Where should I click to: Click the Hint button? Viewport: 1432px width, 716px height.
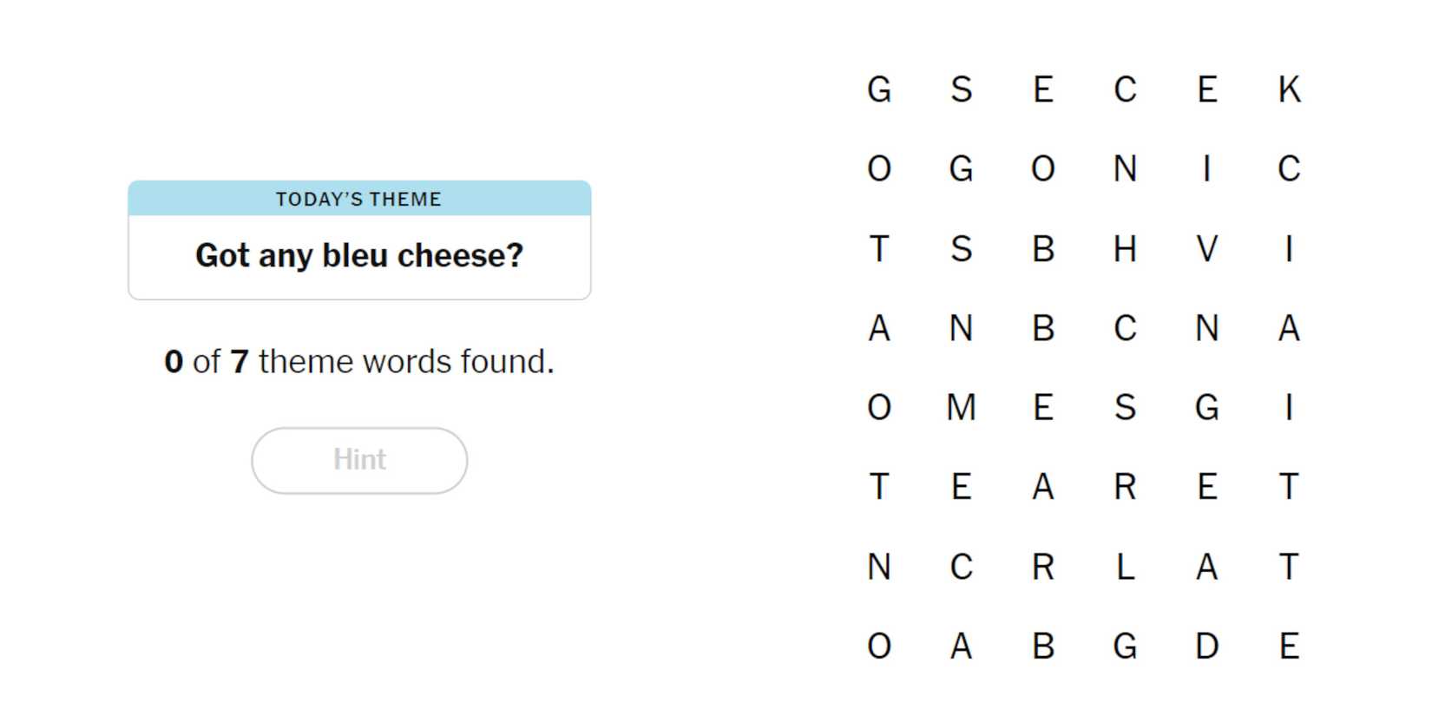(x=359, y=460)
